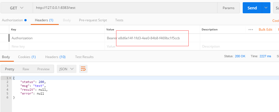Image resolution: width=279 pixels, height=112 pixels.
Task: Open Bulk Edit for headers
Action: pyautogui.click(x=265, y=30)
